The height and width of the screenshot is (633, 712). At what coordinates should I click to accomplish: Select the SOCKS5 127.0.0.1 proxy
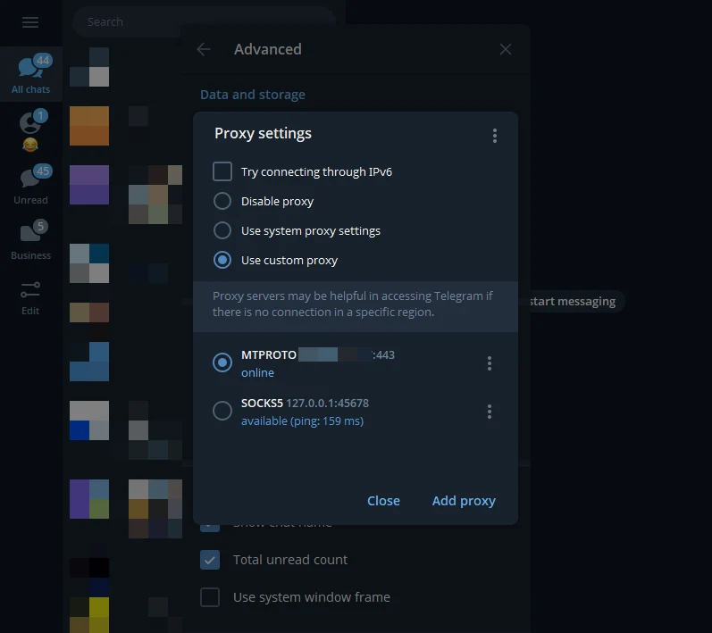(222, 411)
